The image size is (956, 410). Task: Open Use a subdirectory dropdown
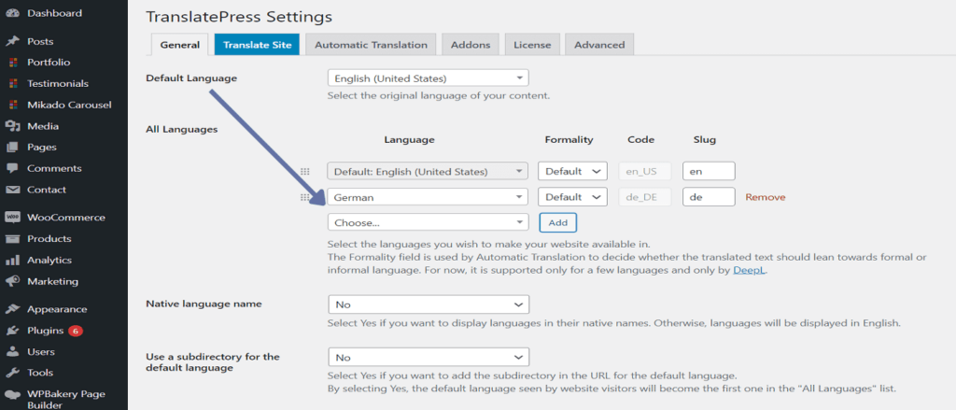pyautogui.click(x=428, y=358)
